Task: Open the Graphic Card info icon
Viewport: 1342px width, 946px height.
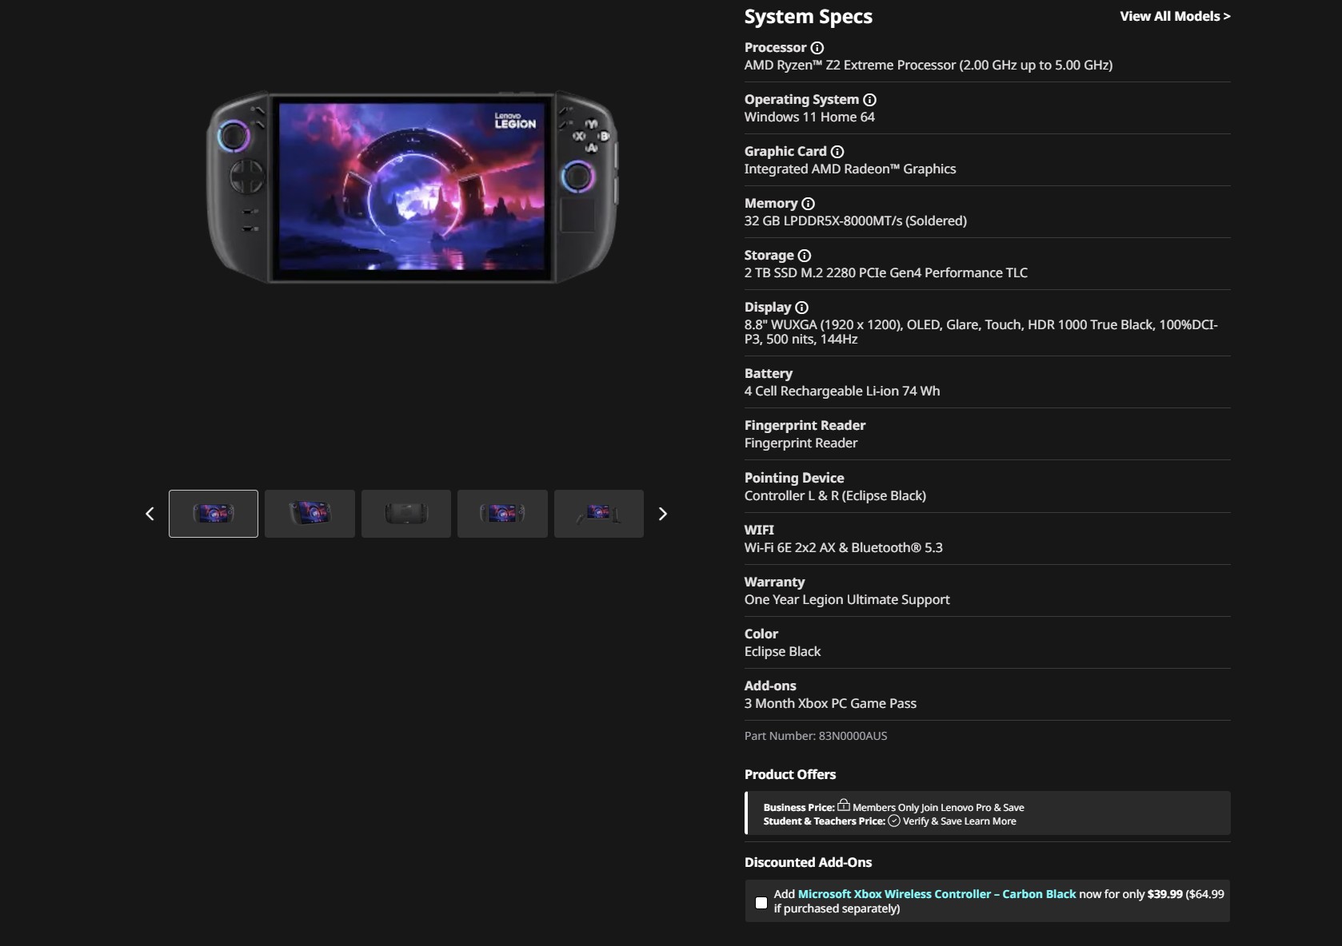Action: point(837,152)
